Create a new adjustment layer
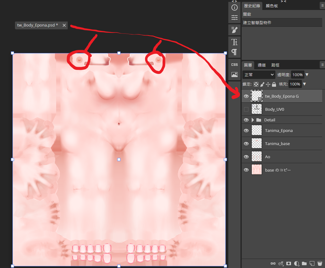 [296, 263]
